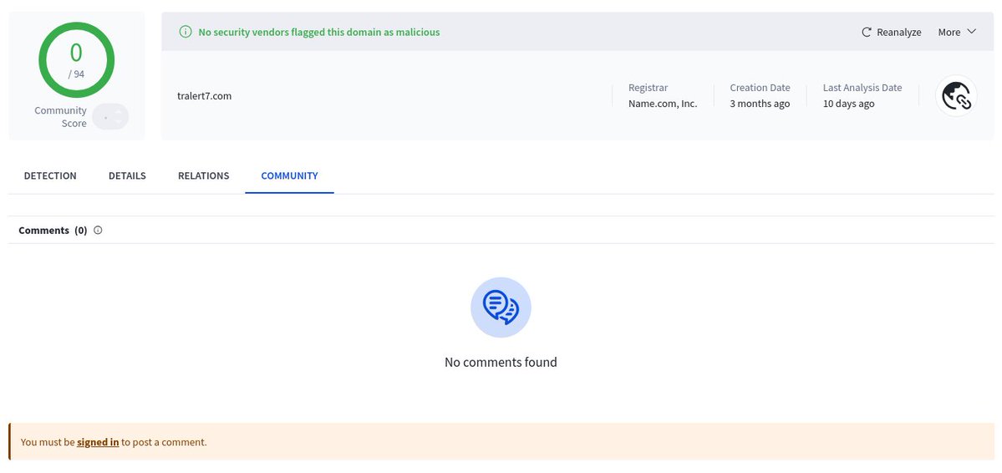Viewport: 1002px width, 473px height.
Task: Click info icon beside Comments (0)
Action: click(x=98, y=230)
